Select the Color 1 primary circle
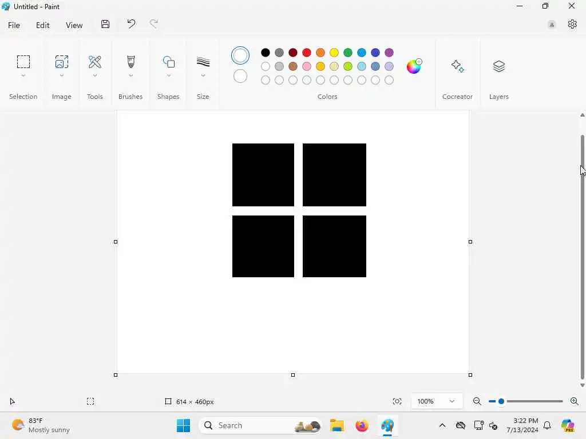Image resolution: width=586 pixels, height=439 pixels. (x=240, y=55)
